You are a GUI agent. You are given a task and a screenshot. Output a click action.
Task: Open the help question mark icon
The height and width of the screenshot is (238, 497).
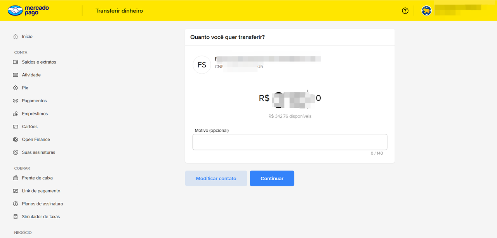pyautogui.click(x=405, y=11)
